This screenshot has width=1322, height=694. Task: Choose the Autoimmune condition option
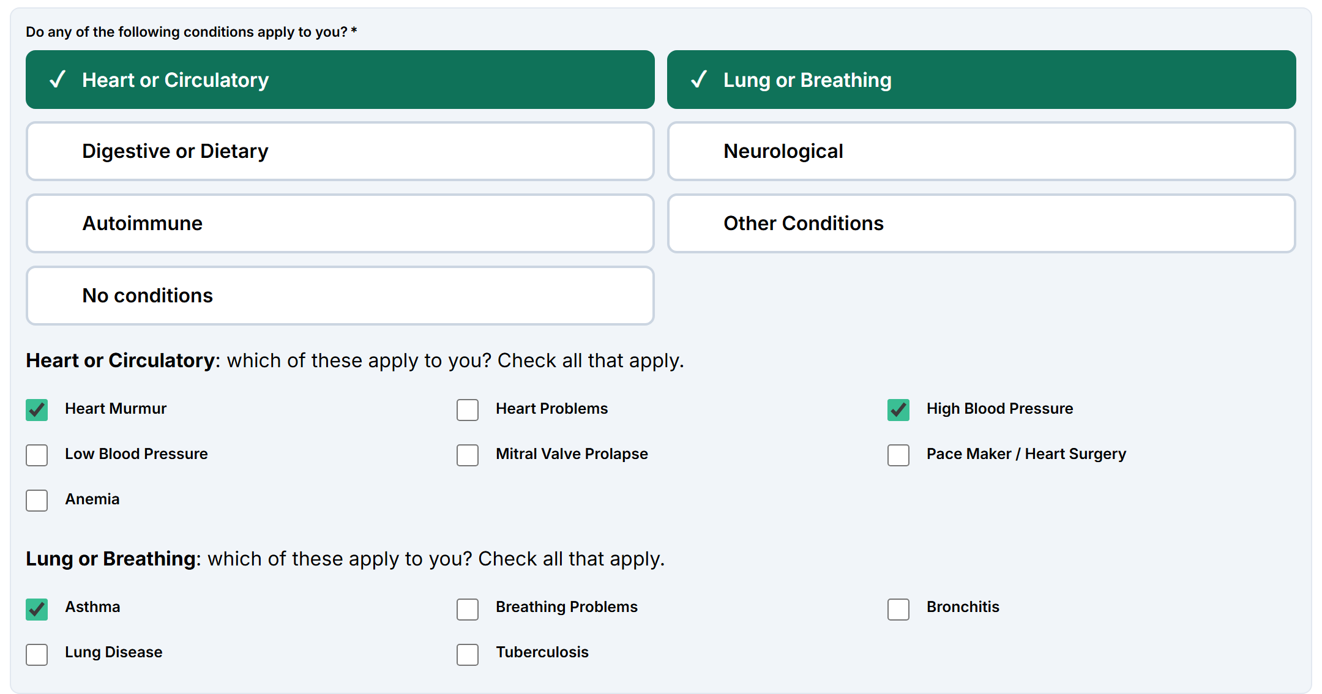click(340, 223)
